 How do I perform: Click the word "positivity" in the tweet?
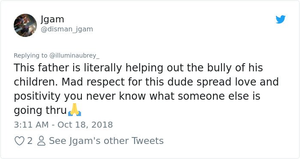coord(37,96)
